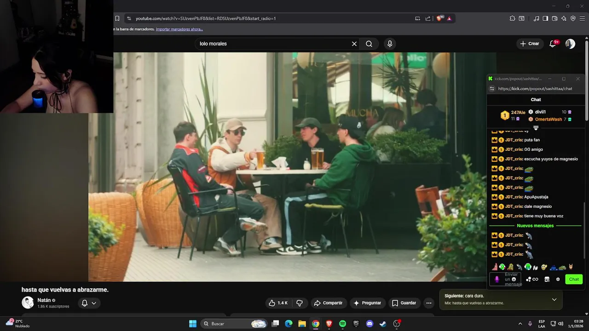
Task: Start voice search with microphone icon
Action: [390, 44]
